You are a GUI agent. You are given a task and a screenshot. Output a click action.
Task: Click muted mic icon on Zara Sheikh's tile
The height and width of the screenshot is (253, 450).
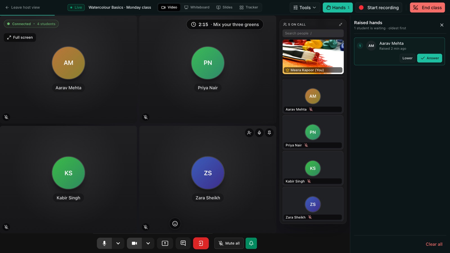pos(146,227)
